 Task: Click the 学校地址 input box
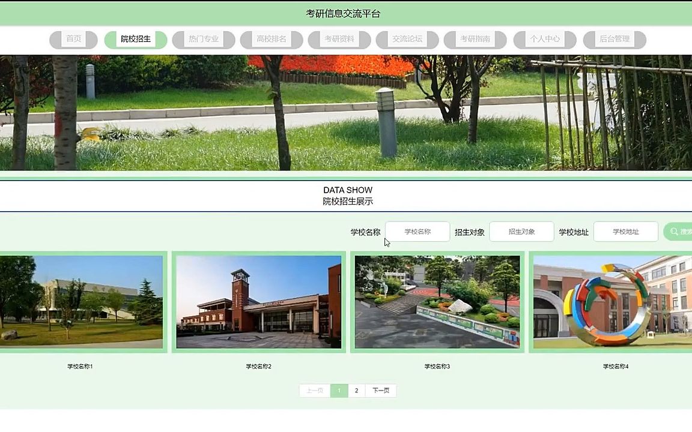tap(625, 232)
